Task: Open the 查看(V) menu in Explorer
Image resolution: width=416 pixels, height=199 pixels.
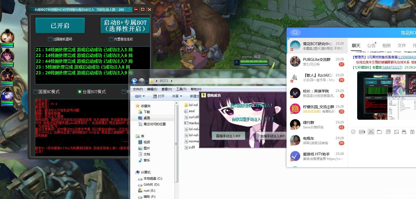Action: 167,89
